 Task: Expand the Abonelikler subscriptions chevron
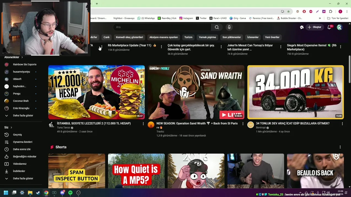(22, 57)
